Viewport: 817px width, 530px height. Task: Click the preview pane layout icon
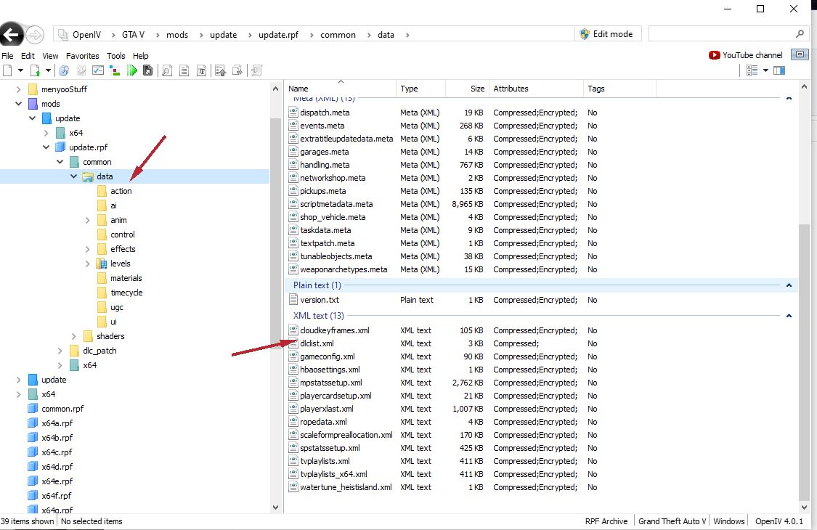coord(779,70)
